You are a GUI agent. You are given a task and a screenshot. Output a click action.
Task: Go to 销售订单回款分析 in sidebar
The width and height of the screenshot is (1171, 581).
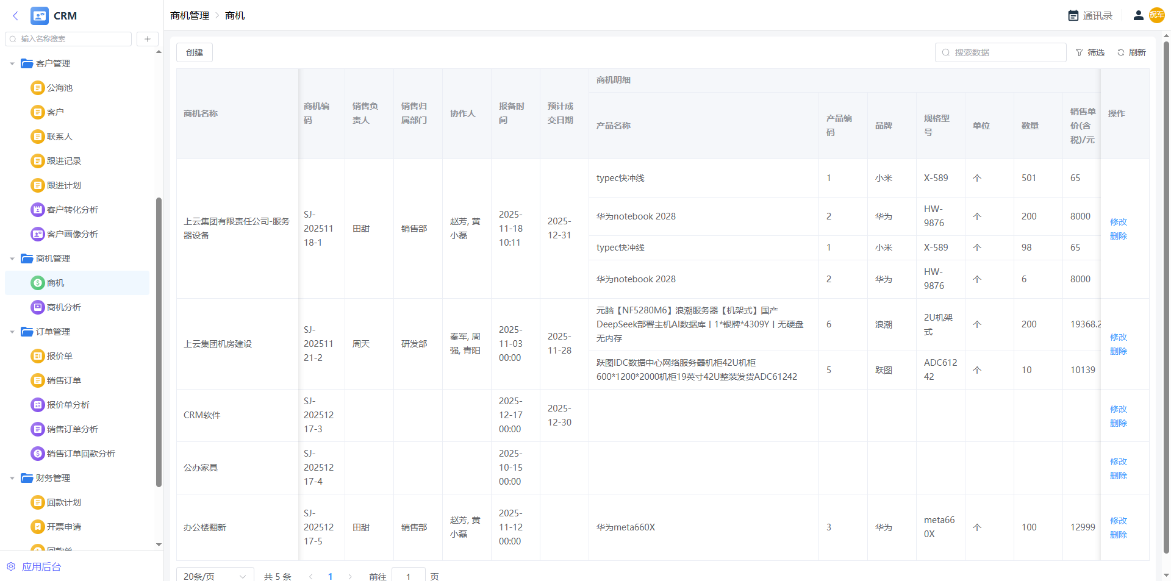pos(81,454)
